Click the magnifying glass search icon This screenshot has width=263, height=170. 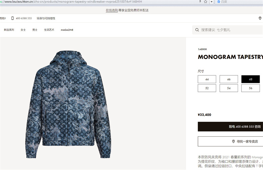point(197,30)
